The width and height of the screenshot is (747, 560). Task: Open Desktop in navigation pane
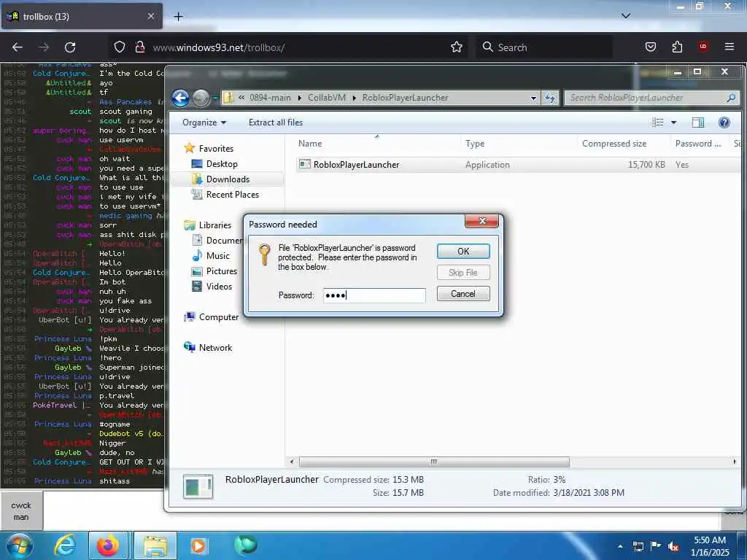click(222, 164)
